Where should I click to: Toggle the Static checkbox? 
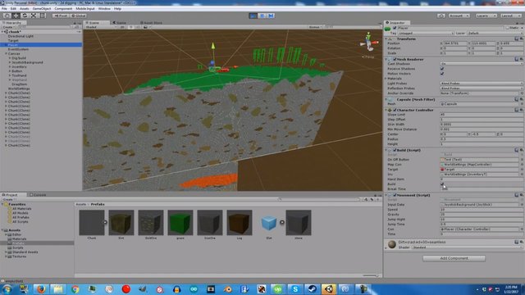click(508, 28)
